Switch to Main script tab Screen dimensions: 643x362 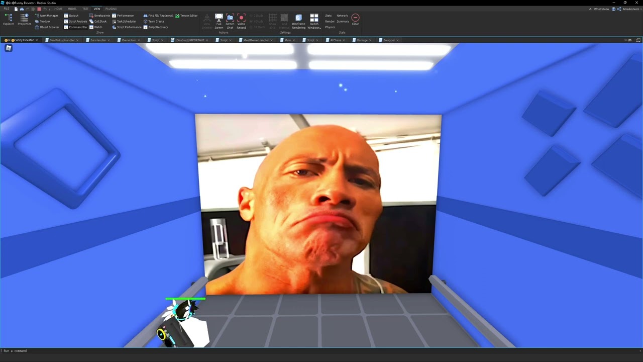(x=287, y=40)
